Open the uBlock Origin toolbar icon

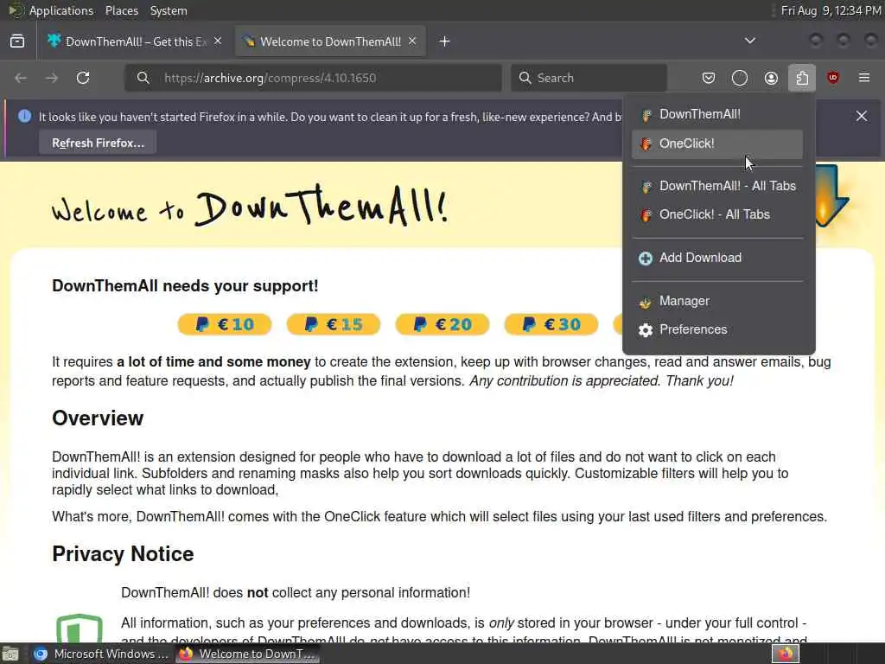833,78
